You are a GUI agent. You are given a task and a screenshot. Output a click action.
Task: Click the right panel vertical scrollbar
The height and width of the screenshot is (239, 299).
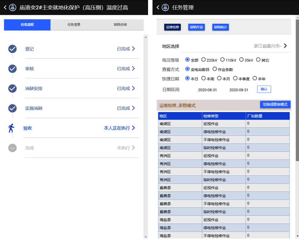(x=297, y=90)
